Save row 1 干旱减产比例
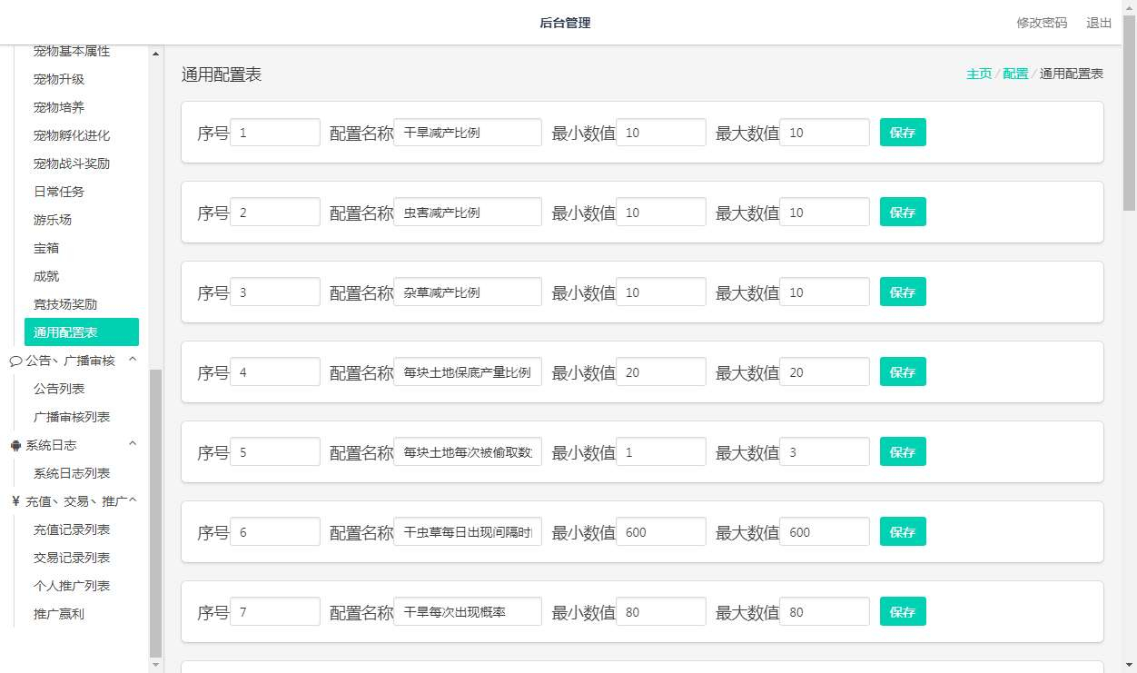This screenshot has width=1137, height=673. click(903, 133)
